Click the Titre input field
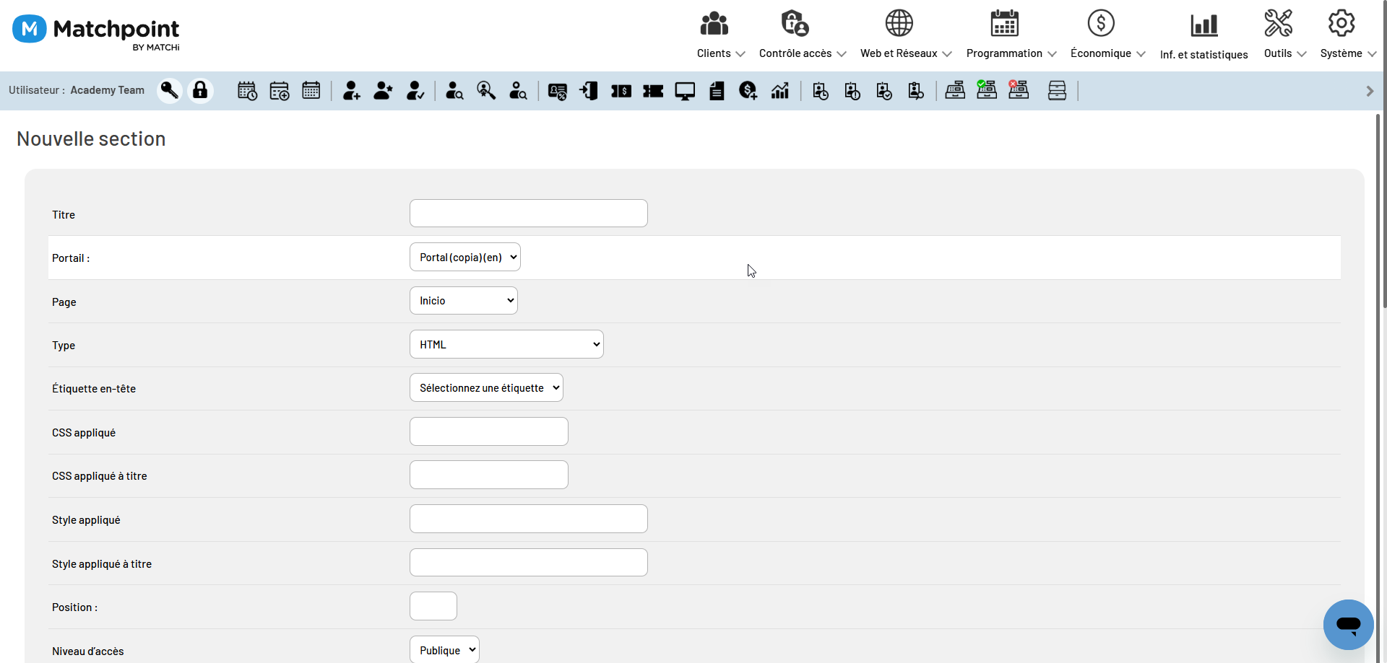 [529, 214]
